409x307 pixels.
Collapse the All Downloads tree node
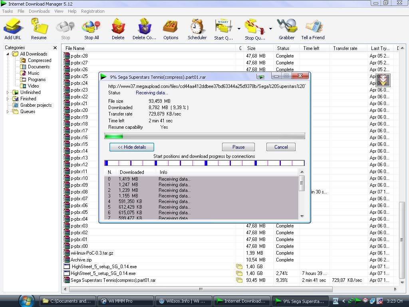8,54
